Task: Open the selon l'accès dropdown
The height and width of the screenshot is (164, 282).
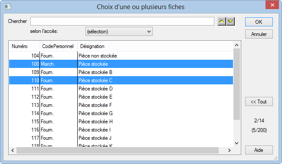Action: [119, 32]
